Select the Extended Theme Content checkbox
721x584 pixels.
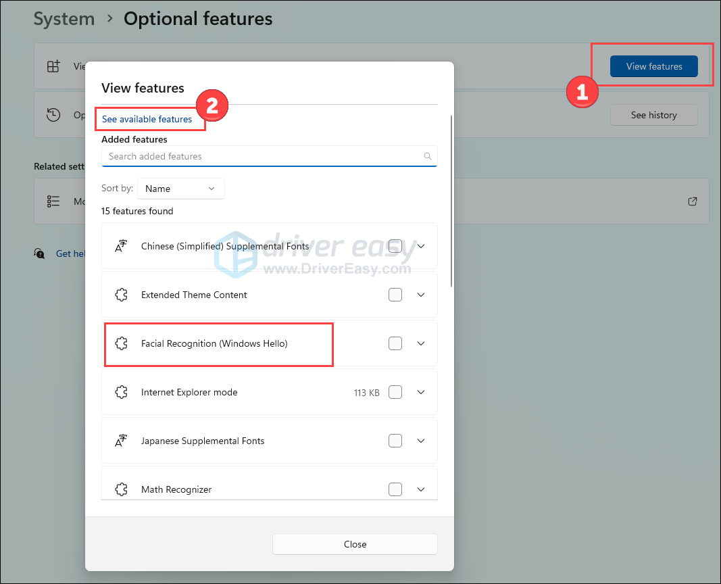point(395,295)
